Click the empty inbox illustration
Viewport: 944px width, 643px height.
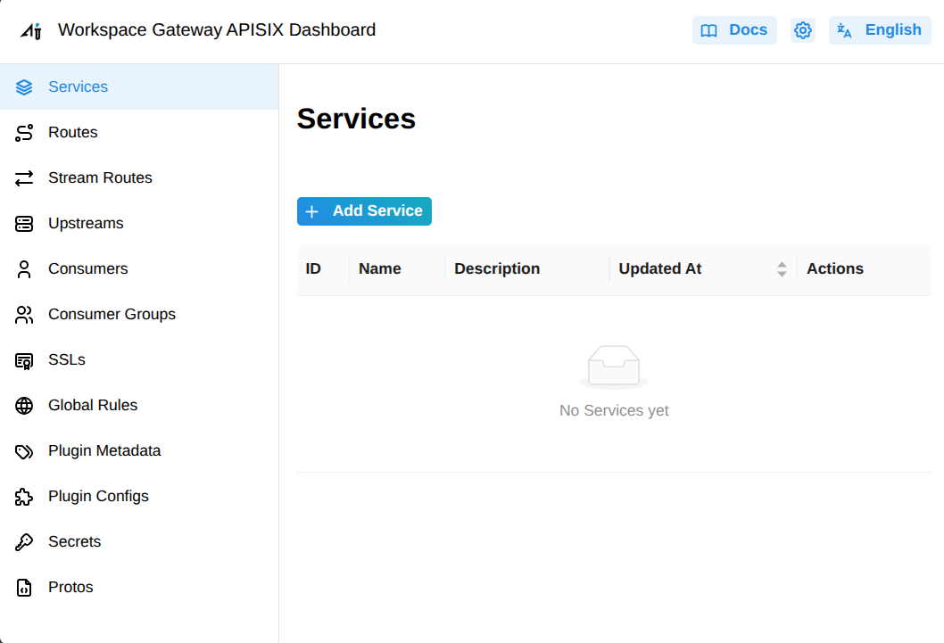click(614, 367)
